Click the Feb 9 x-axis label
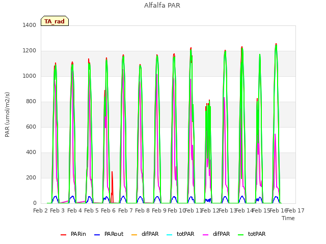This screenshot has width=326, height=244. (159, 210)
